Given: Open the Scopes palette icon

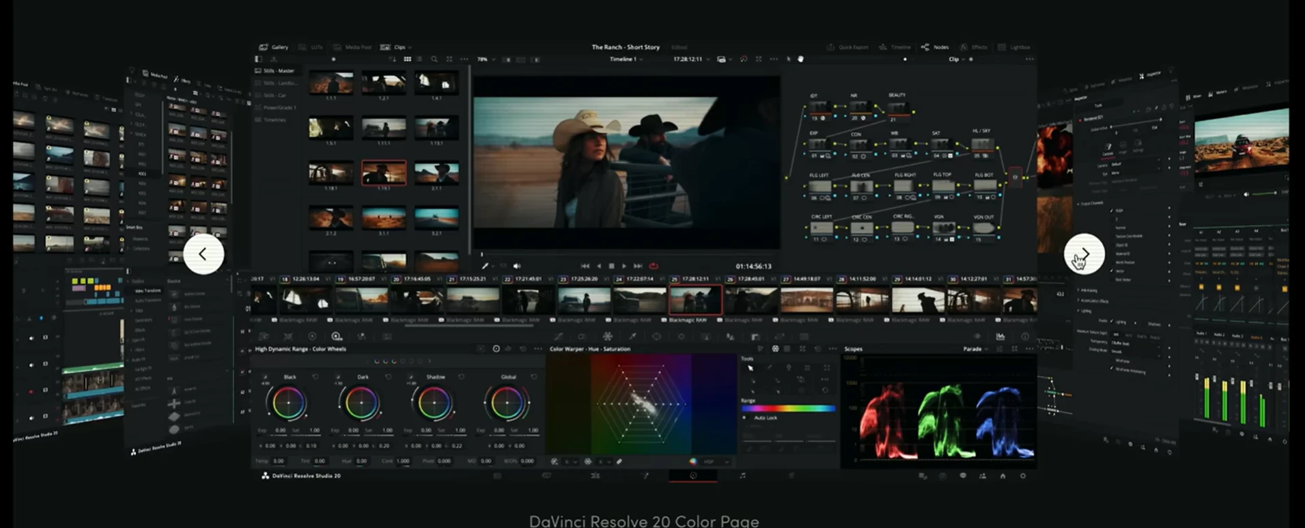Looking at the screenshot, I should [x=1000, y=336].
